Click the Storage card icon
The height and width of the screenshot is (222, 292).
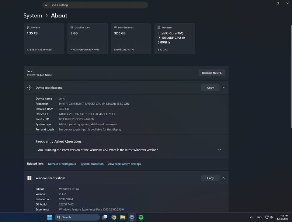tap(28, 28)
